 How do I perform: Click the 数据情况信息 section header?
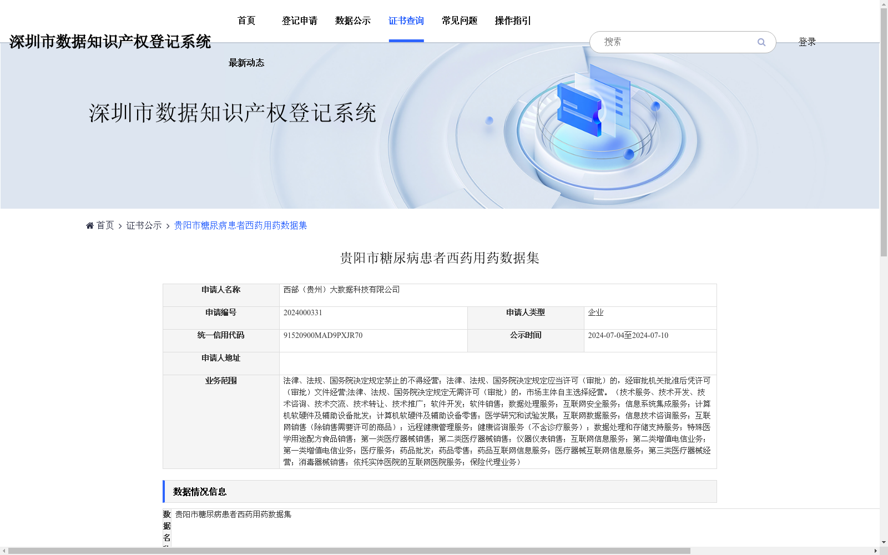pyautogui.click(x=440, y=492)
